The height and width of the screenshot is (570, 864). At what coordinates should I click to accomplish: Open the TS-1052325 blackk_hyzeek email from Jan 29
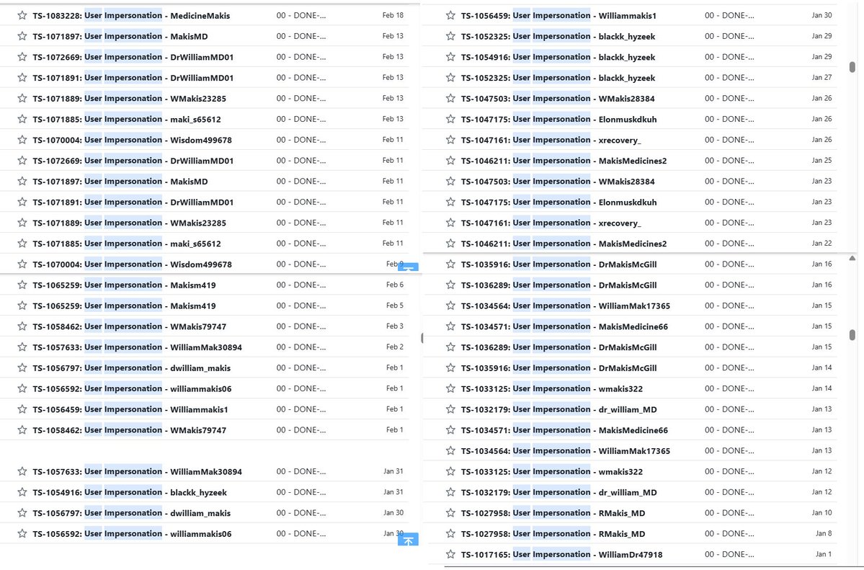tap(630, 36)
